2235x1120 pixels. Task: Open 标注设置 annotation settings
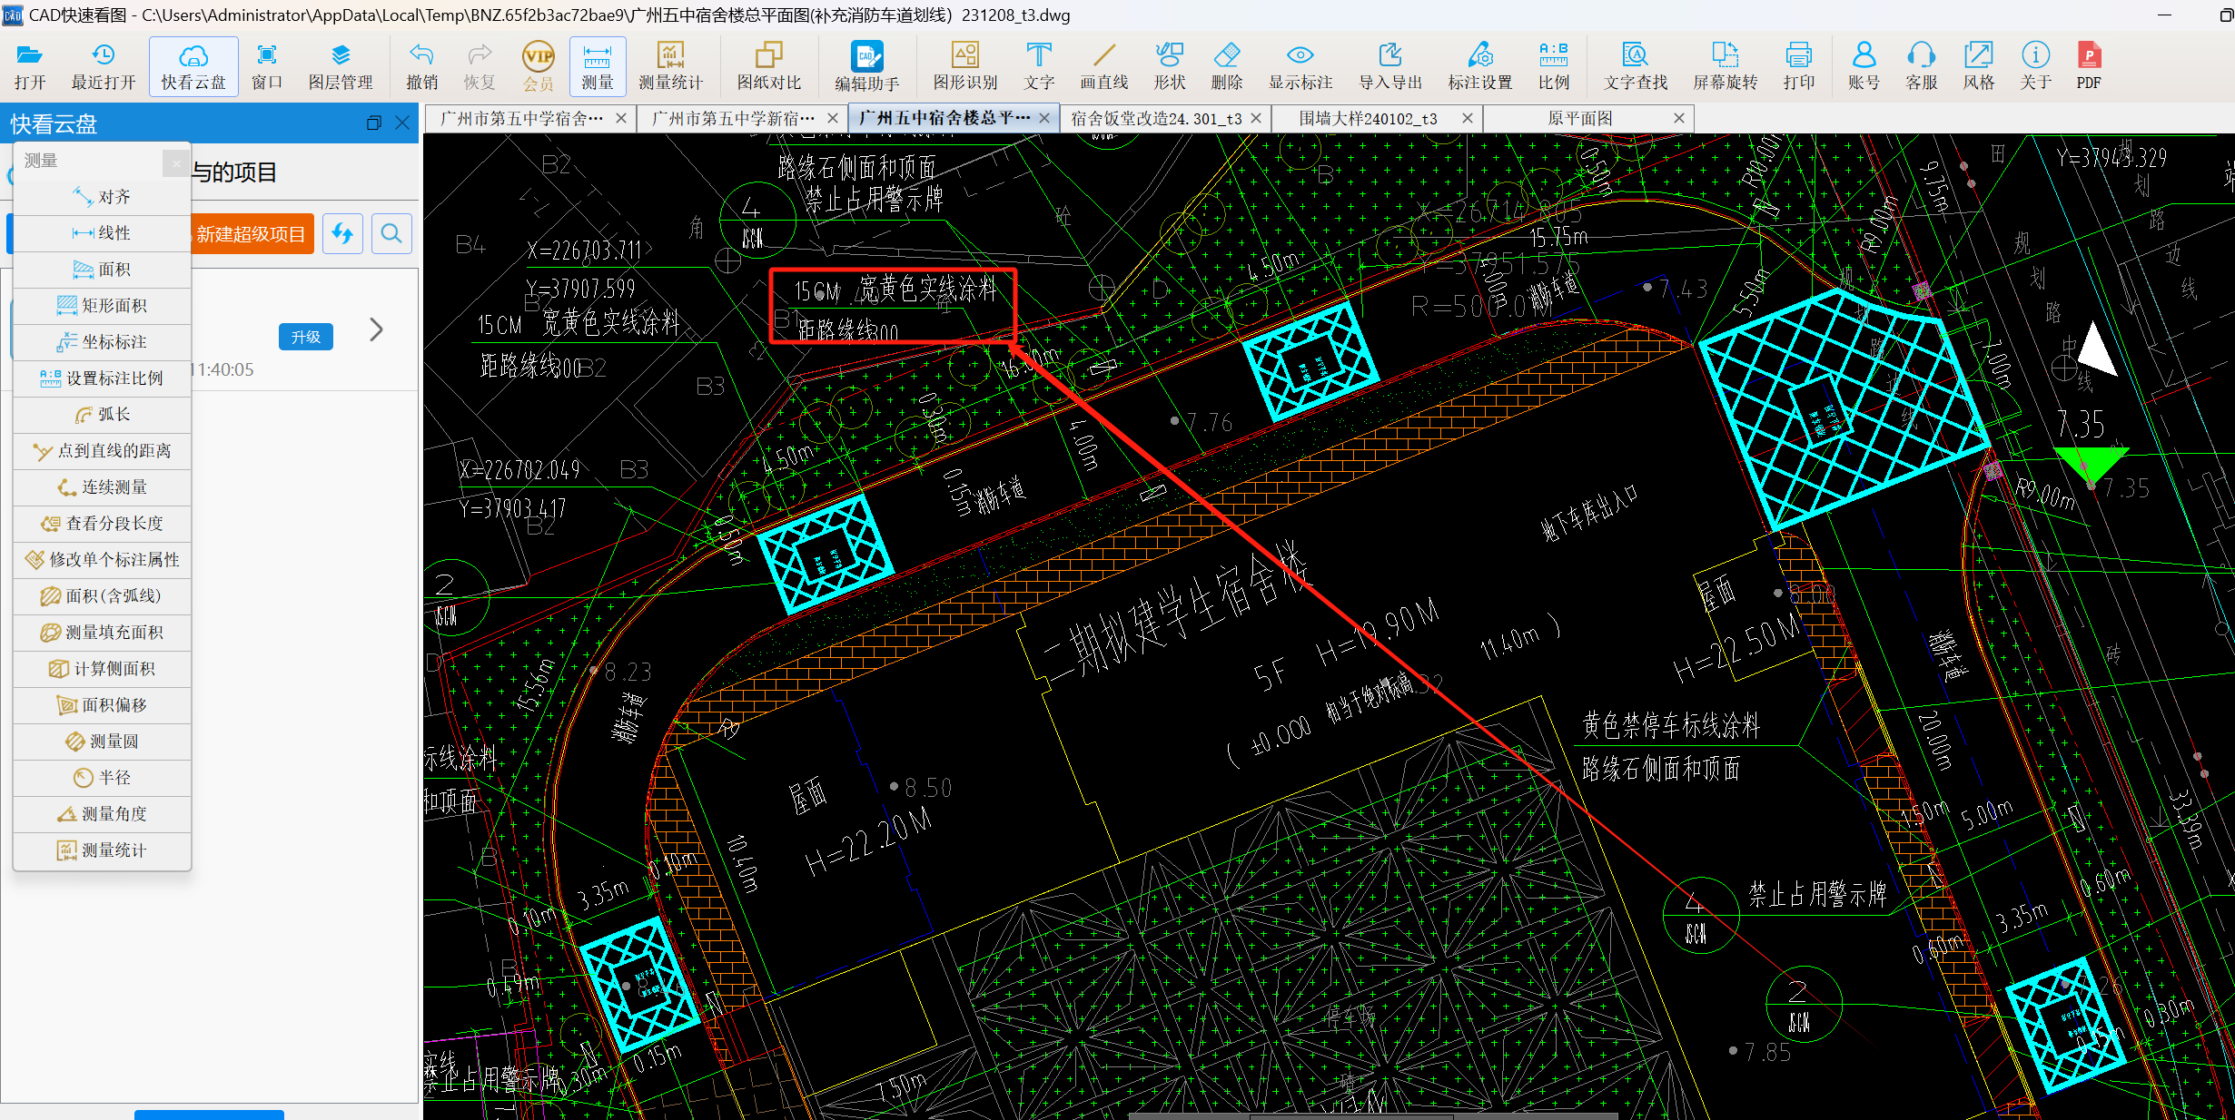[1480, 66]
